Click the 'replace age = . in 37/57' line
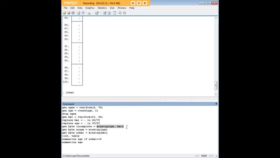The height and width of the screenshot is (158, 280). [80, 123]
